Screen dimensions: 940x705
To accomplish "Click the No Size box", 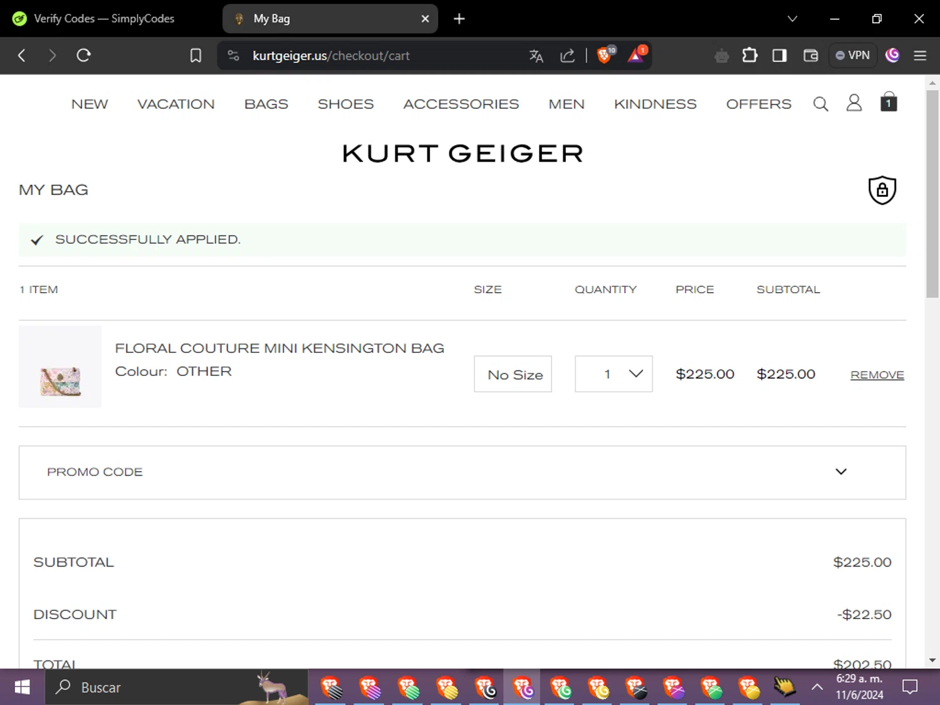I will pyautogui.click(x=513, y=374).
